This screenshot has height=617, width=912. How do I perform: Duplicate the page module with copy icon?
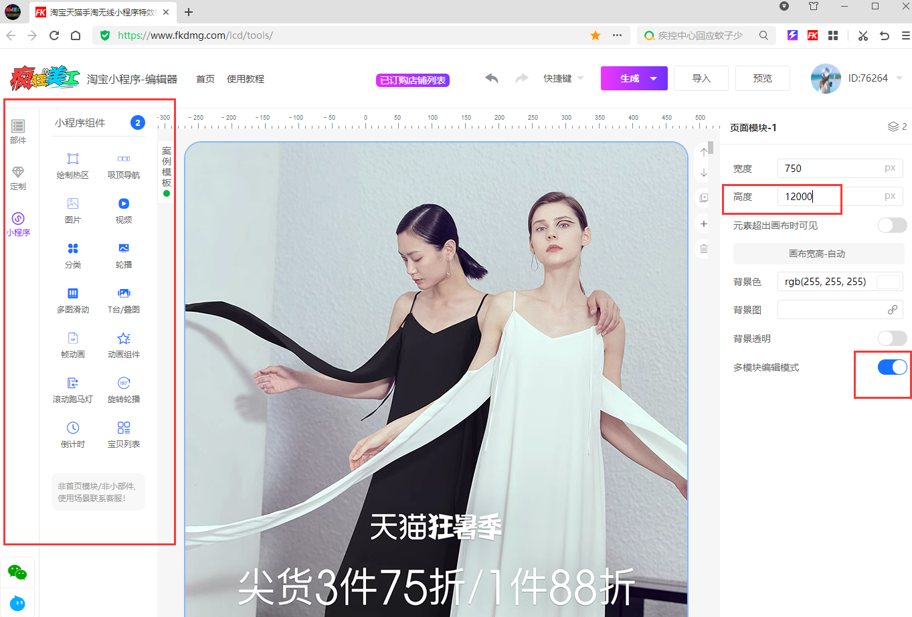point(704,197)
